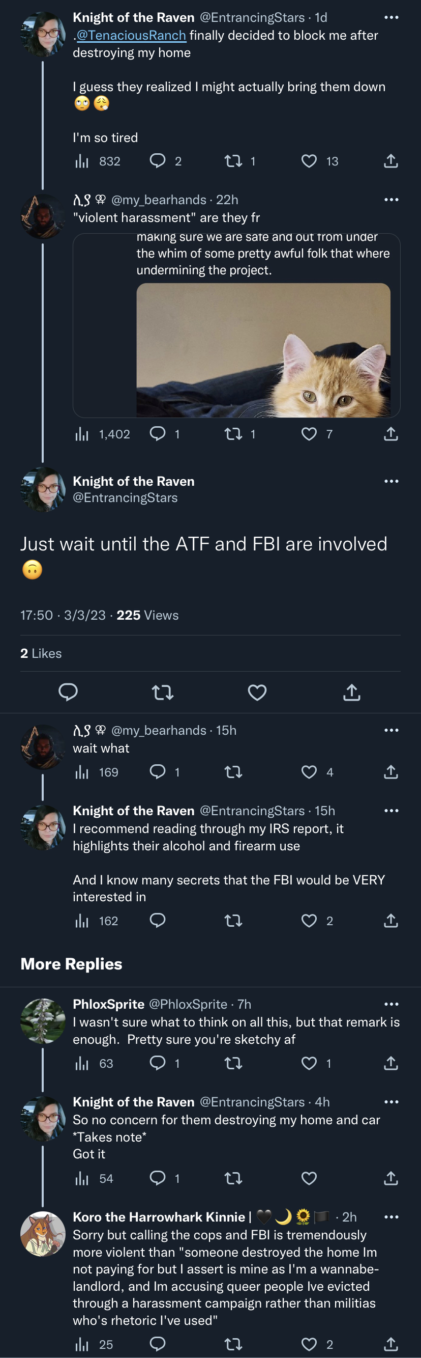
Task: Open more options on PhloxSprite's reply
Action: tap(391, 1004)
